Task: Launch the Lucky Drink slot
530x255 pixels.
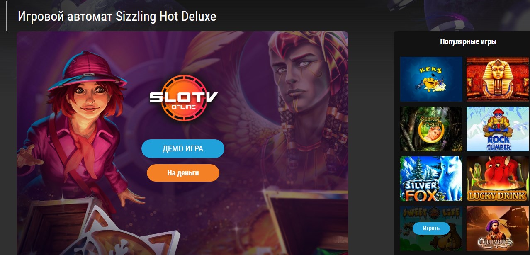Action: coord(498,179)
